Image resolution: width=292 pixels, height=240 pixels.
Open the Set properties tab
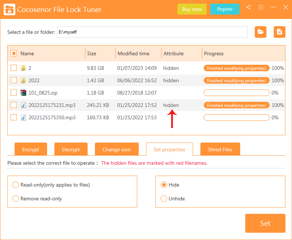click(x=169, y=149)
